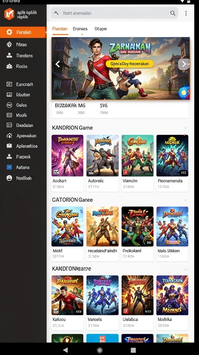Click the Autorelic title text
This screenshot has width=199, height=355.
(96, 181)
